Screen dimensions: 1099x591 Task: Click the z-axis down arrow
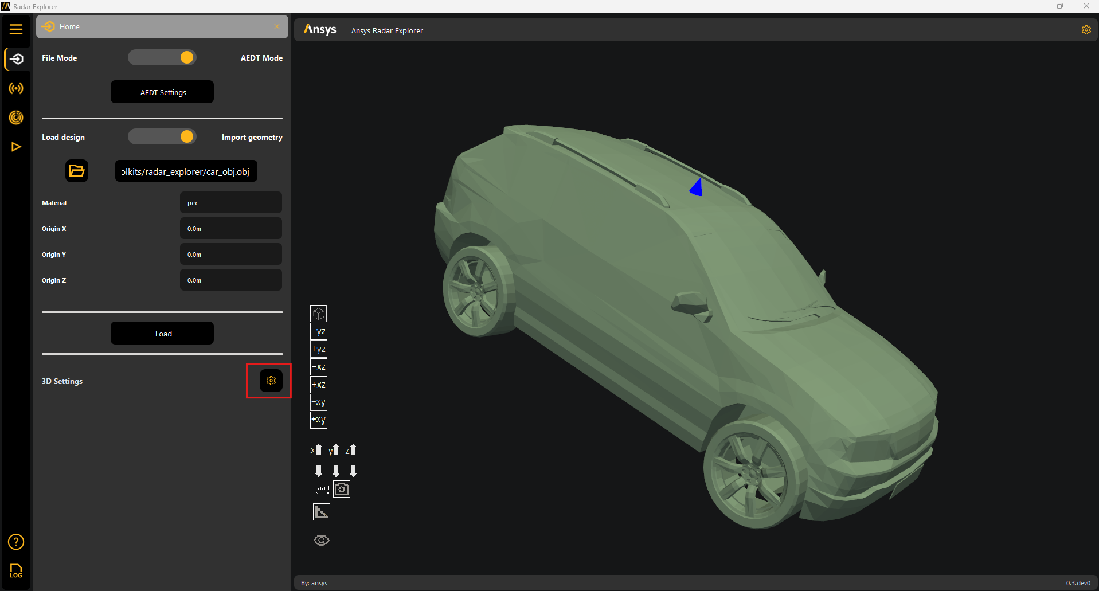coord(353,471)
